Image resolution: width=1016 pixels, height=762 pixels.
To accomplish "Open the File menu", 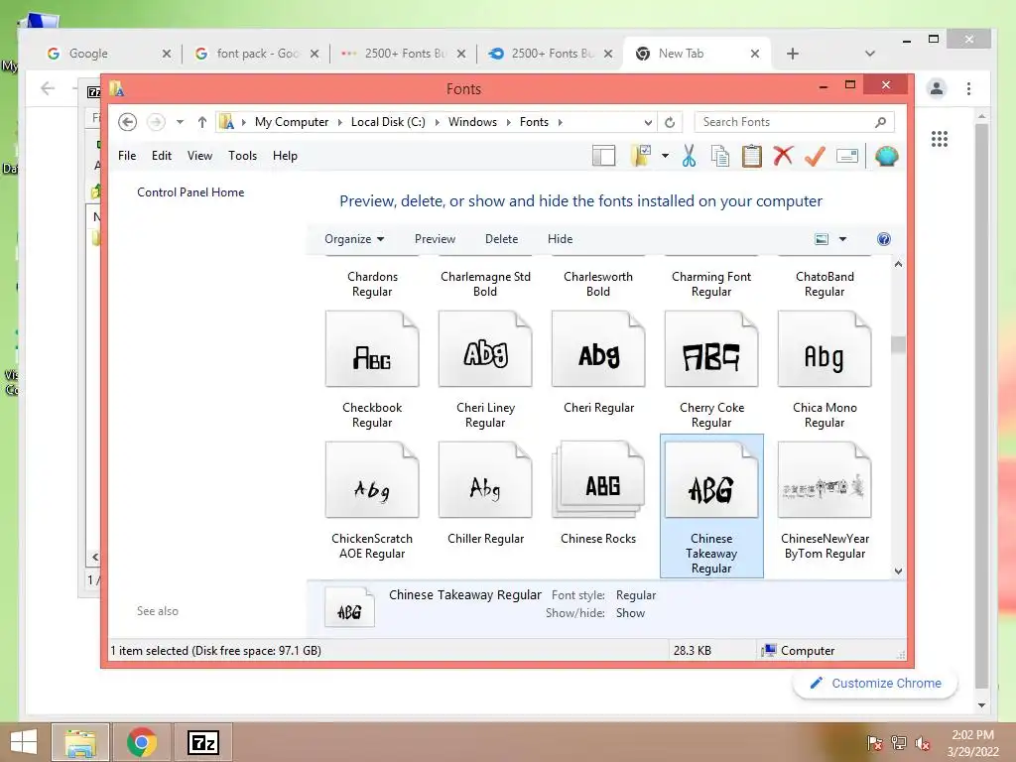I will click(127, 156).
